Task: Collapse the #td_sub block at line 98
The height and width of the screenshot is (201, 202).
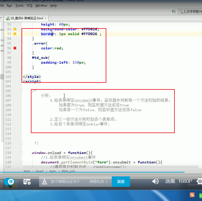Action: (21, 58)
